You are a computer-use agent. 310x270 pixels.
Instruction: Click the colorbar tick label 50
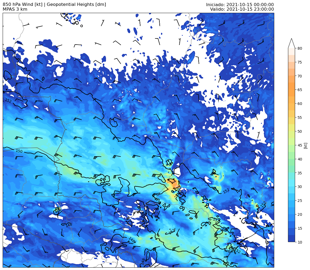pos(300,131)
